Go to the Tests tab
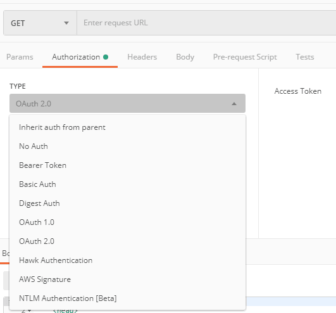The height and width of the screenshot is (313, 336). click(x=305, y=57)
